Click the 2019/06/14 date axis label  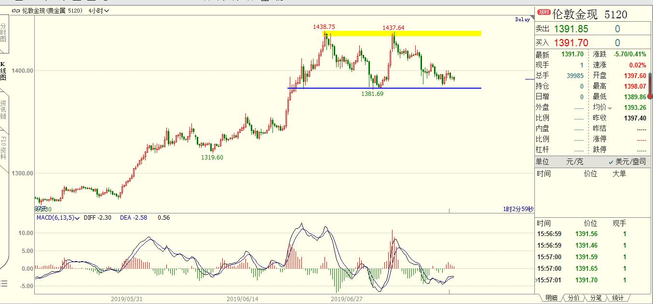pyautogui.click(x=242, y=299)
